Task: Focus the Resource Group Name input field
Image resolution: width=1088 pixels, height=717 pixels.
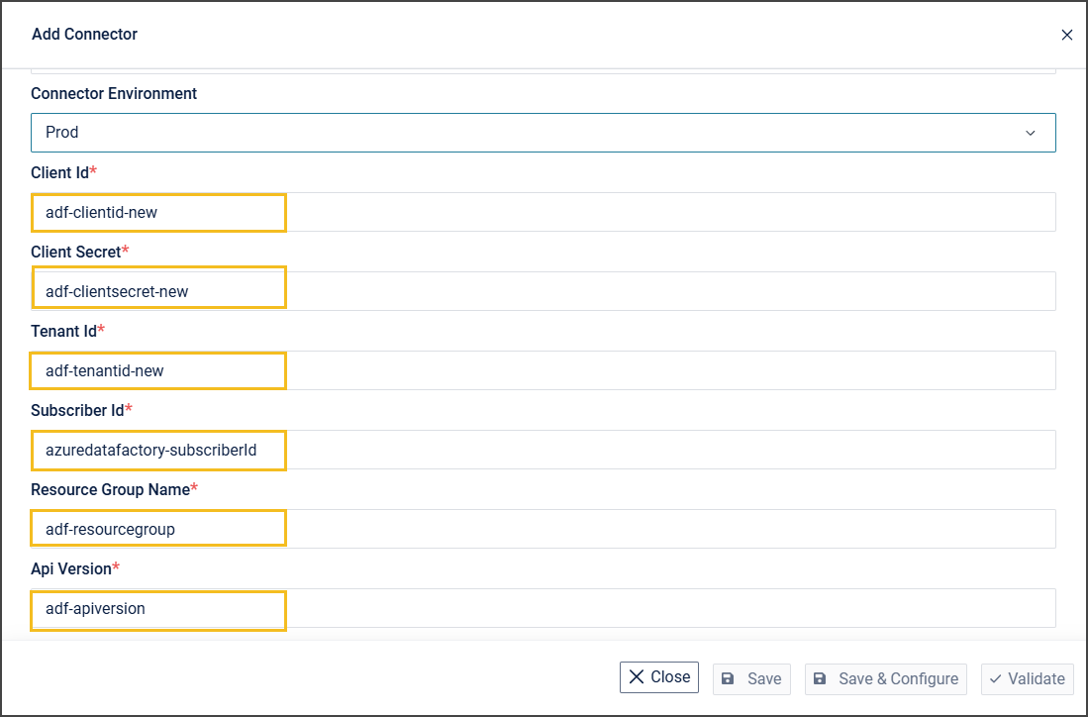Action: click(543, 529)
